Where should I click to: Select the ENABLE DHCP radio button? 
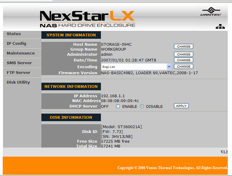coord(118,106)
